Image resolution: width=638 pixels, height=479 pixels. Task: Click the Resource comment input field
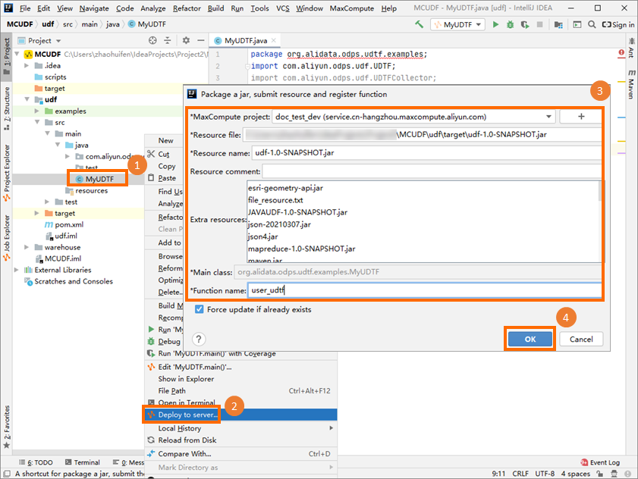pos(432,171)
